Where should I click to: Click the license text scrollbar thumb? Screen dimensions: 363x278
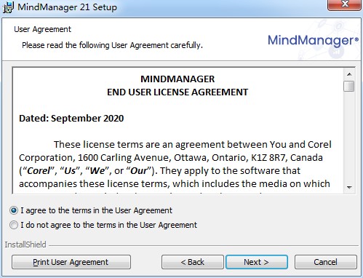[x=349, y=86]
